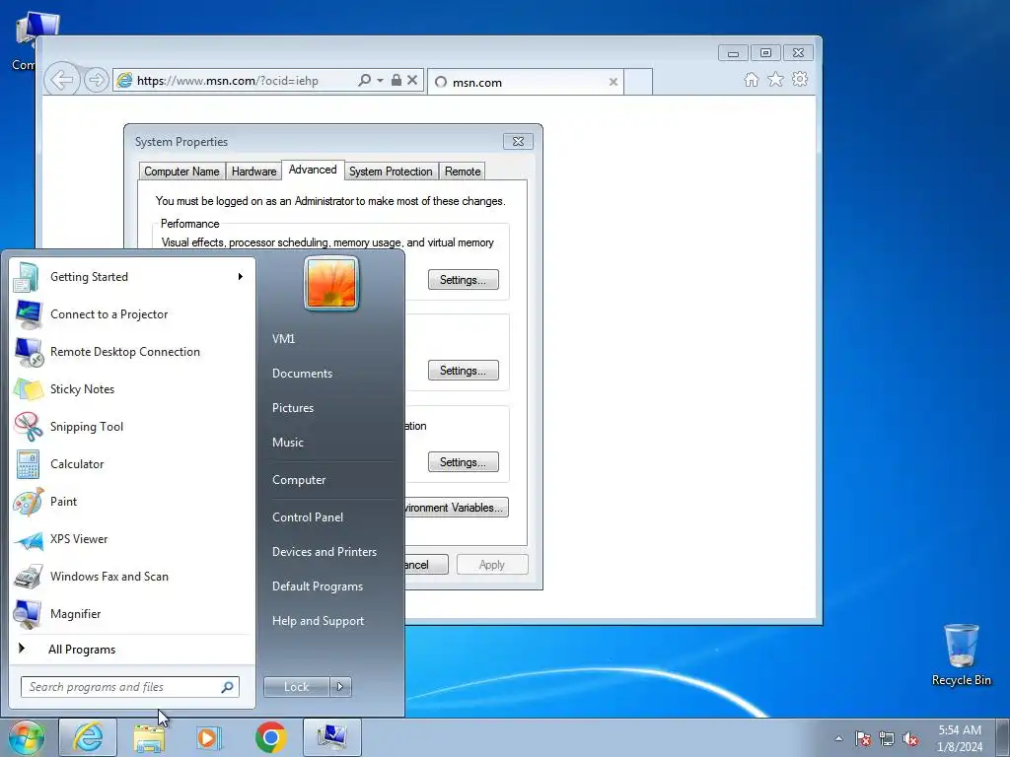Click the muted volume tray icon
1010x757 pixels.
click(910, 738)
